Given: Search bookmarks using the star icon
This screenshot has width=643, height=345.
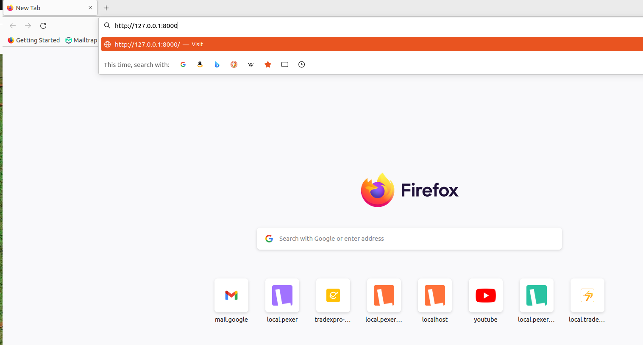Looking at the screenshot, I should [x=268, y=64].
